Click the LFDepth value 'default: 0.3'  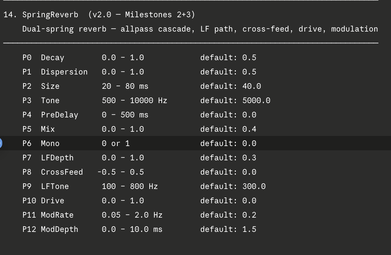click(228, 158)
